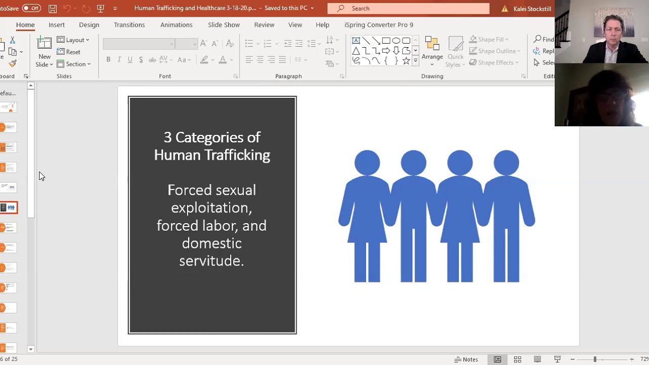Expand the shapes gallery More button
This screenshot has width=649, height=365.
pos(415,61)
